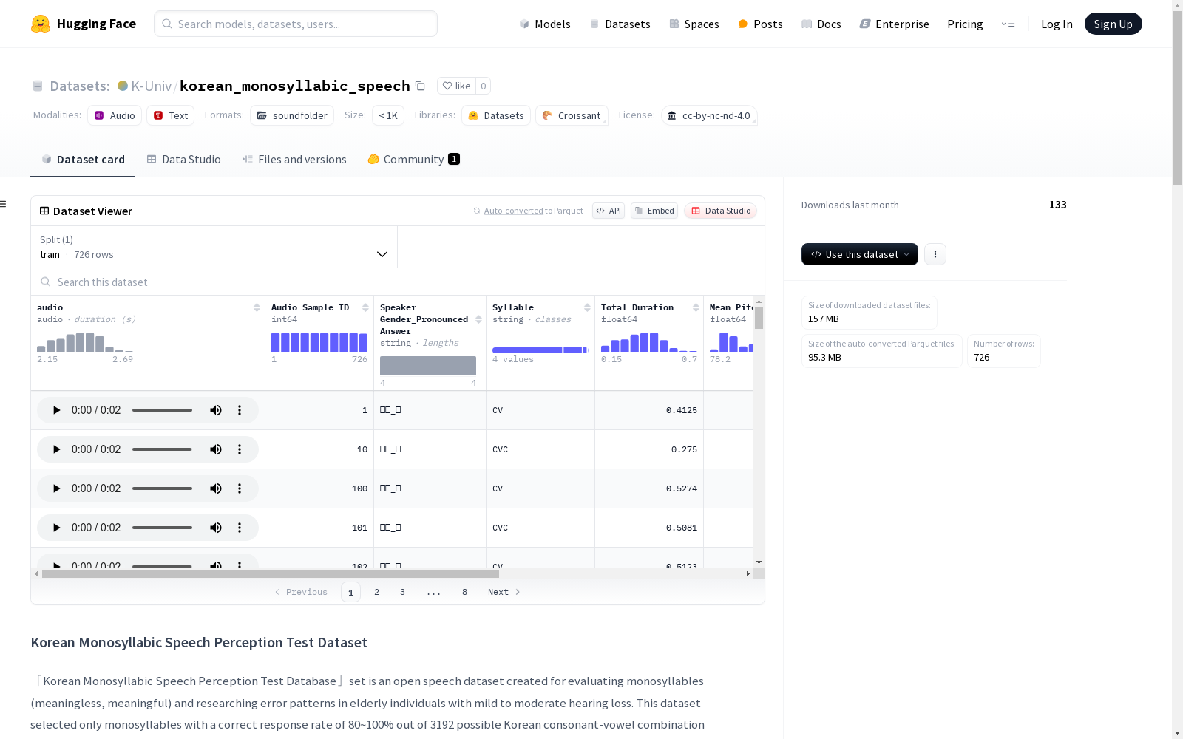Mute audio of sample ID 100
The image size is (1183, 739).
click(216, 488)
